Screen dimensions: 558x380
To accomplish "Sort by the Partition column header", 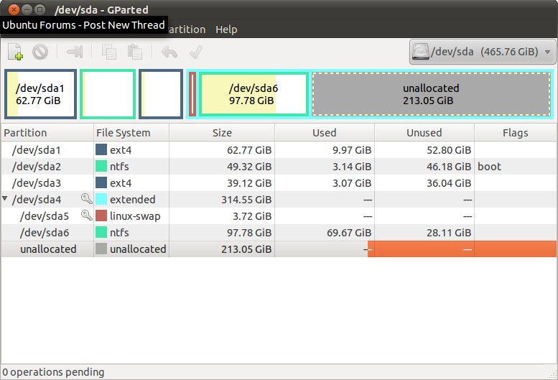I will point(47,133).
